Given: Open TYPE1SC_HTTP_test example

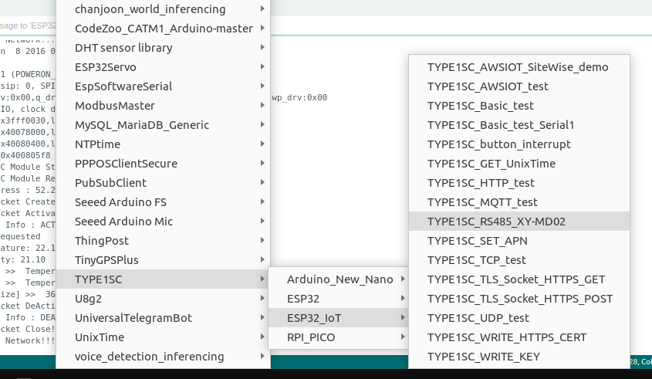Looking at the screenshot, I should click(x=519, y=183).
